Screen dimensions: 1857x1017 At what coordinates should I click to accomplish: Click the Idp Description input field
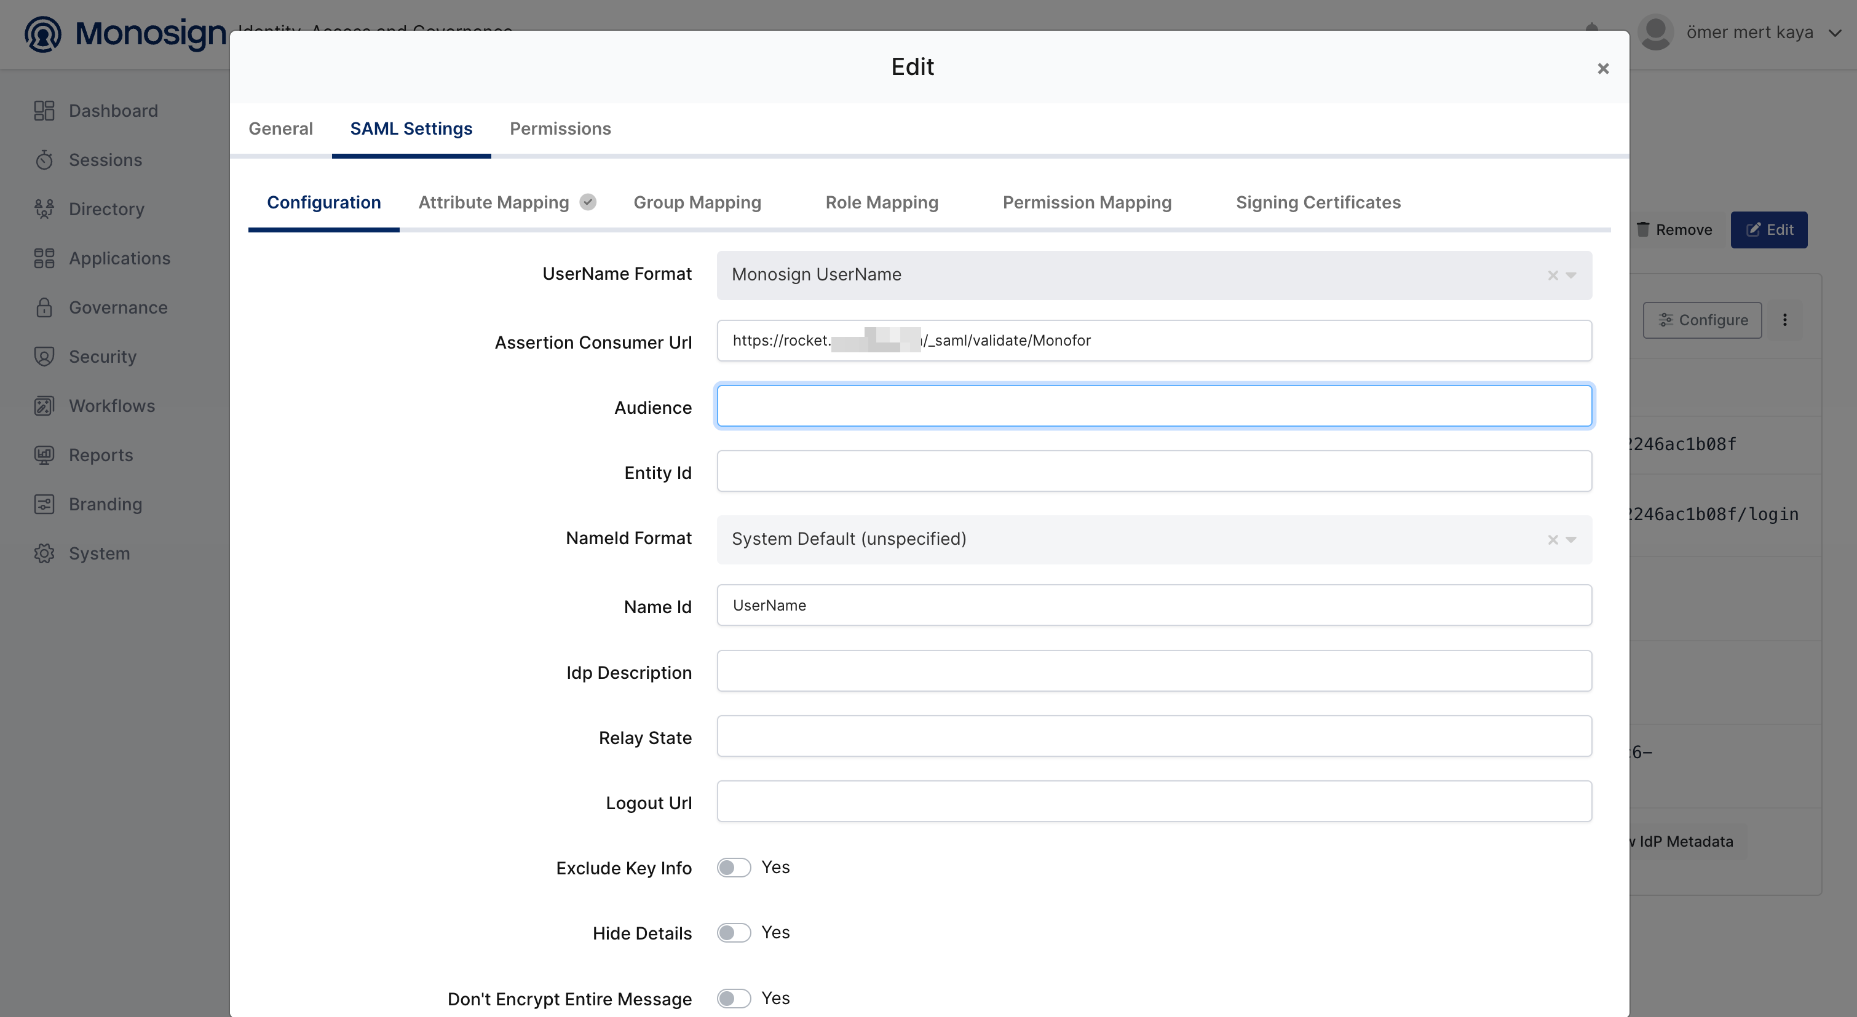pyautogui.click(x=1154, y=671)
